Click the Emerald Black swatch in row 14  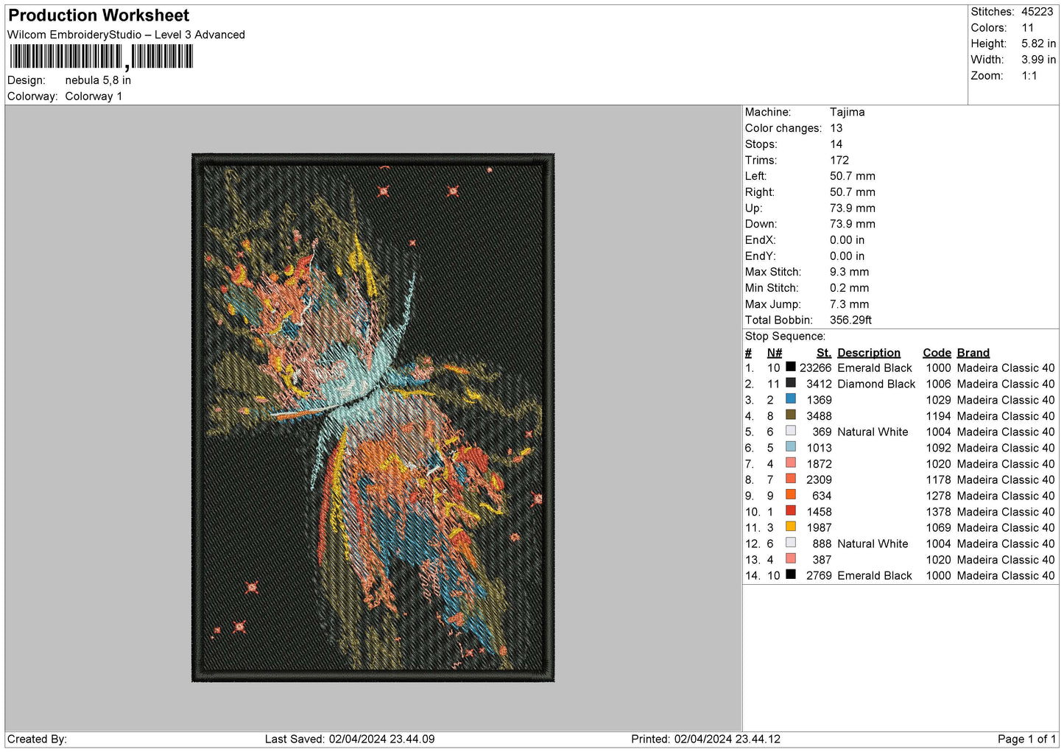(791, 574)
